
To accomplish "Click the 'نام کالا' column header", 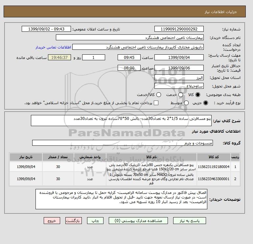I will click(x=151, y=157).
